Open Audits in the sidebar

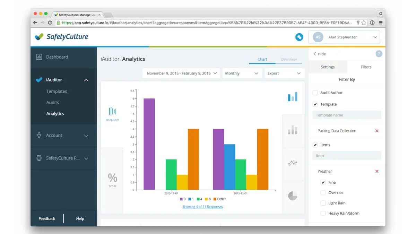53,103
